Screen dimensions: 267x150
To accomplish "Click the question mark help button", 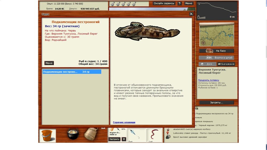I will point(179,3).
